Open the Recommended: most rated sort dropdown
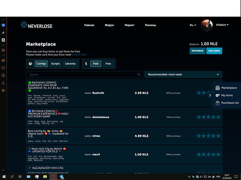 (x=183, y=75)
